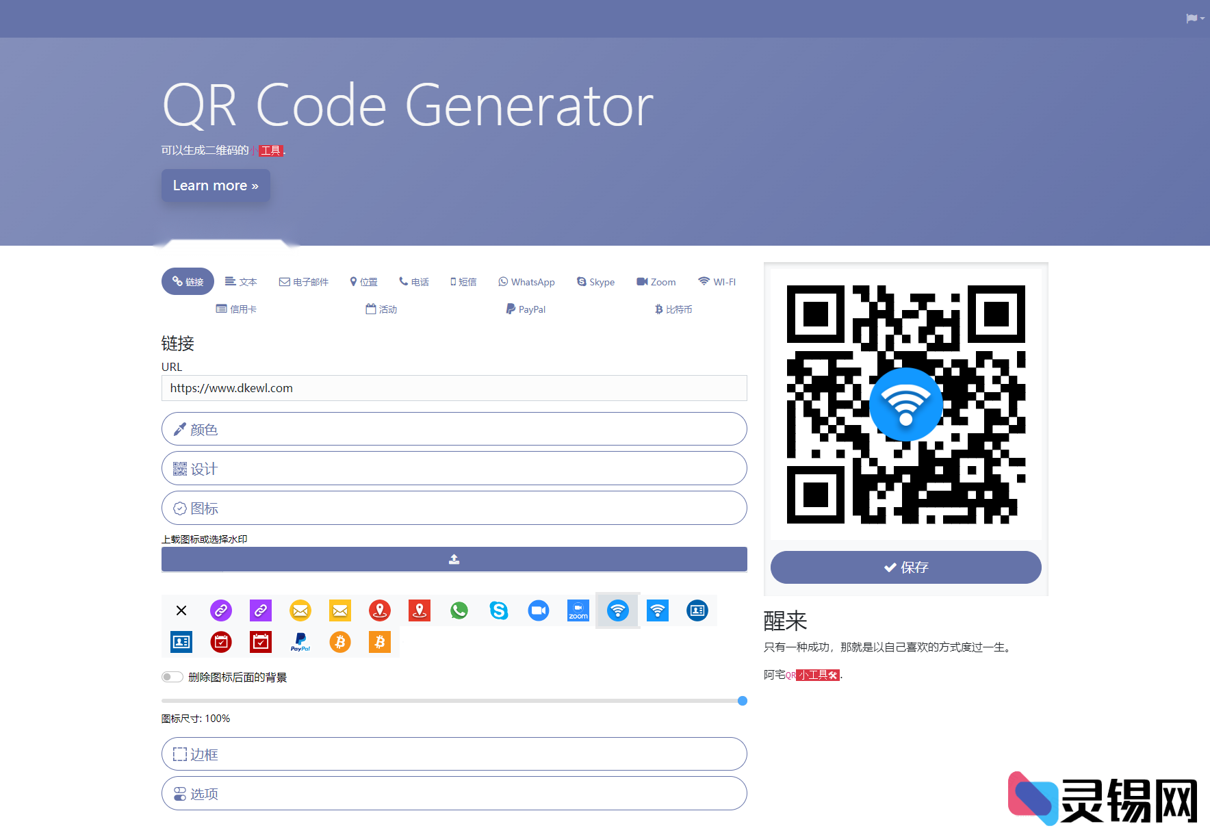Screen dimensions: 1210x837
Task: Pick the round blue Wi-Fi watermark icon
Action: [x=618, y=610]
